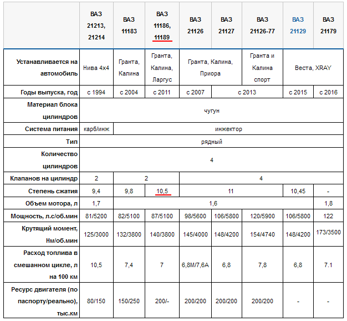The height and width of the screenshot is (321, 347).
Task: Click the 6,8М/7,6А fuel consumption cell
Action: (x=195, y=265)
